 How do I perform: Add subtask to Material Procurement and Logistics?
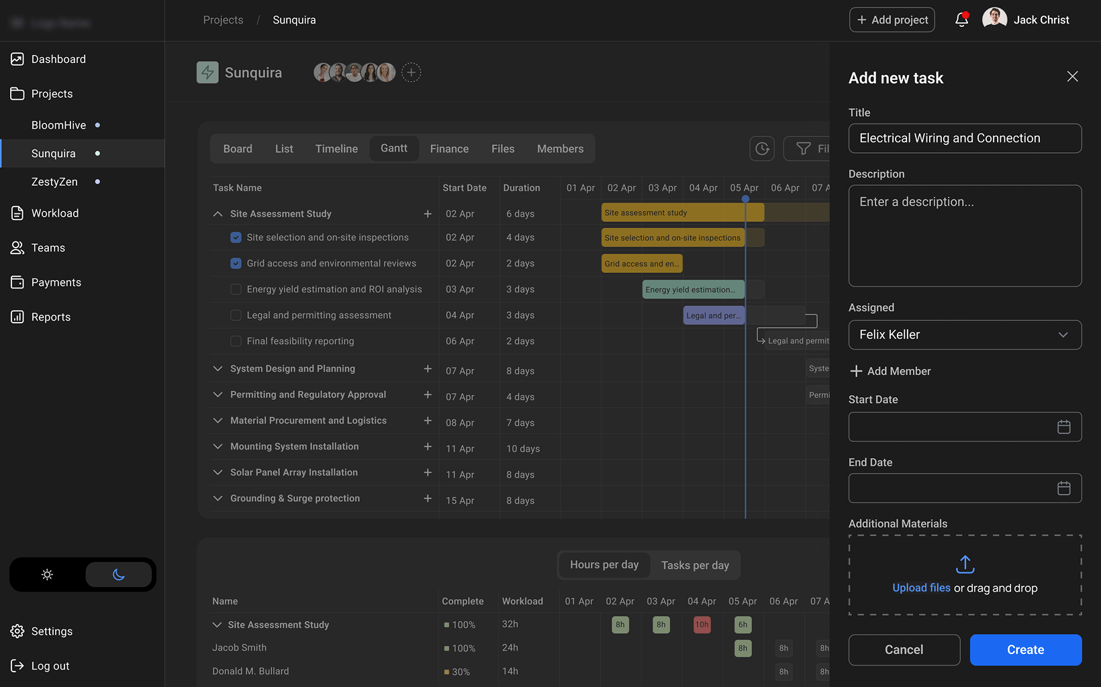coord(428,421)
